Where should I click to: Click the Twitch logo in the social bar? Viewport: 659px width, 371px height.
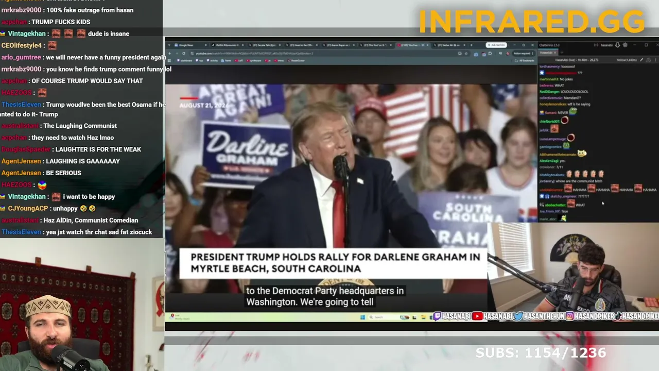[x=438, y=316]
